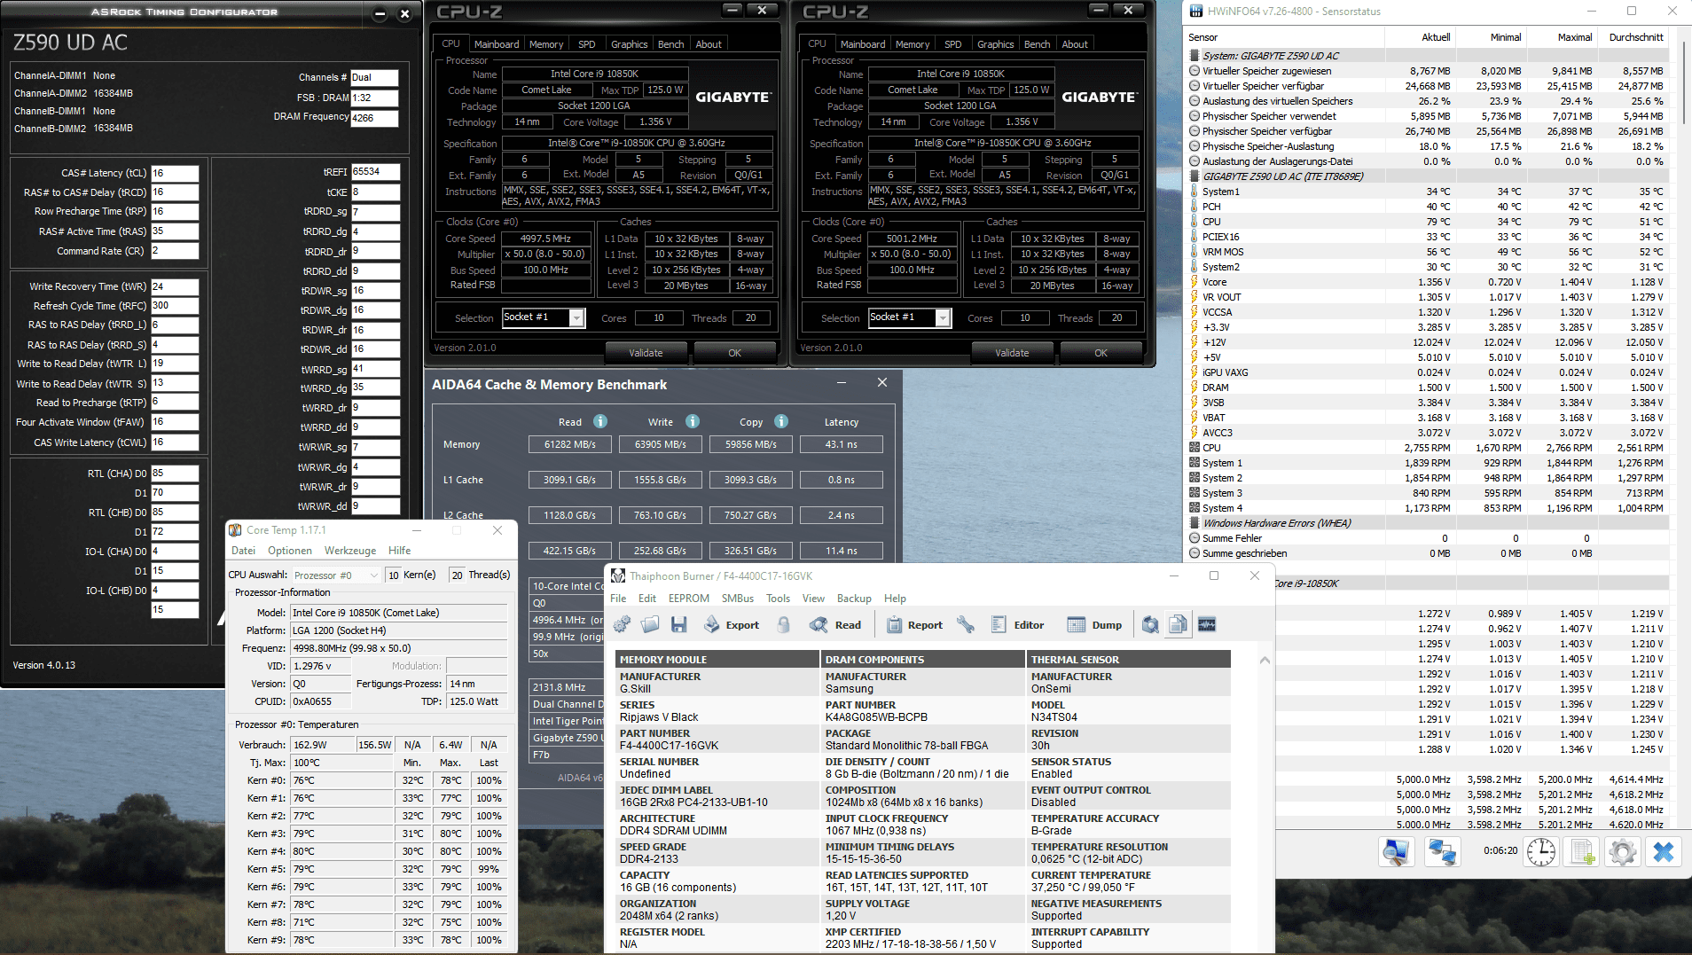Click the Durchschnitt column header in HWiNFO

click(1635, 37)
